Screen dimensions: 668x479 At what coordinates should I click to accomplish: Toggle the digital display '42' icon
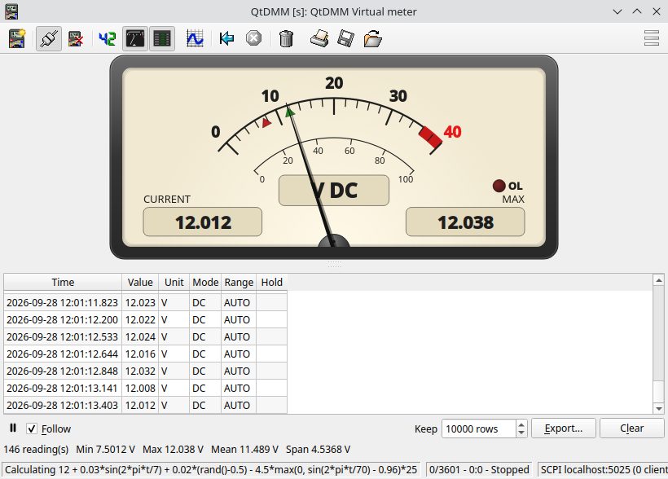pos(108,39)
